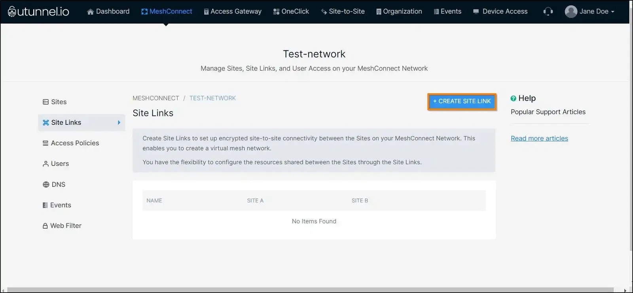Click the OneClick icon in navbar

[276, 12]
